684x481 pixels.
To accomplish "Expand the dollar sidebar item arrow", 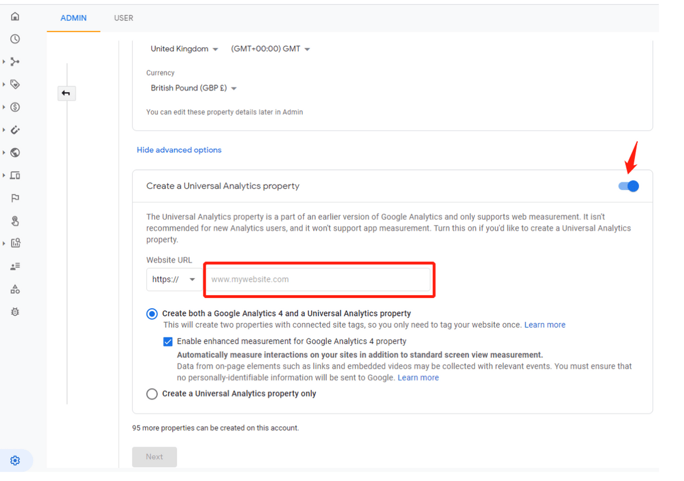I will click(4, 107).
